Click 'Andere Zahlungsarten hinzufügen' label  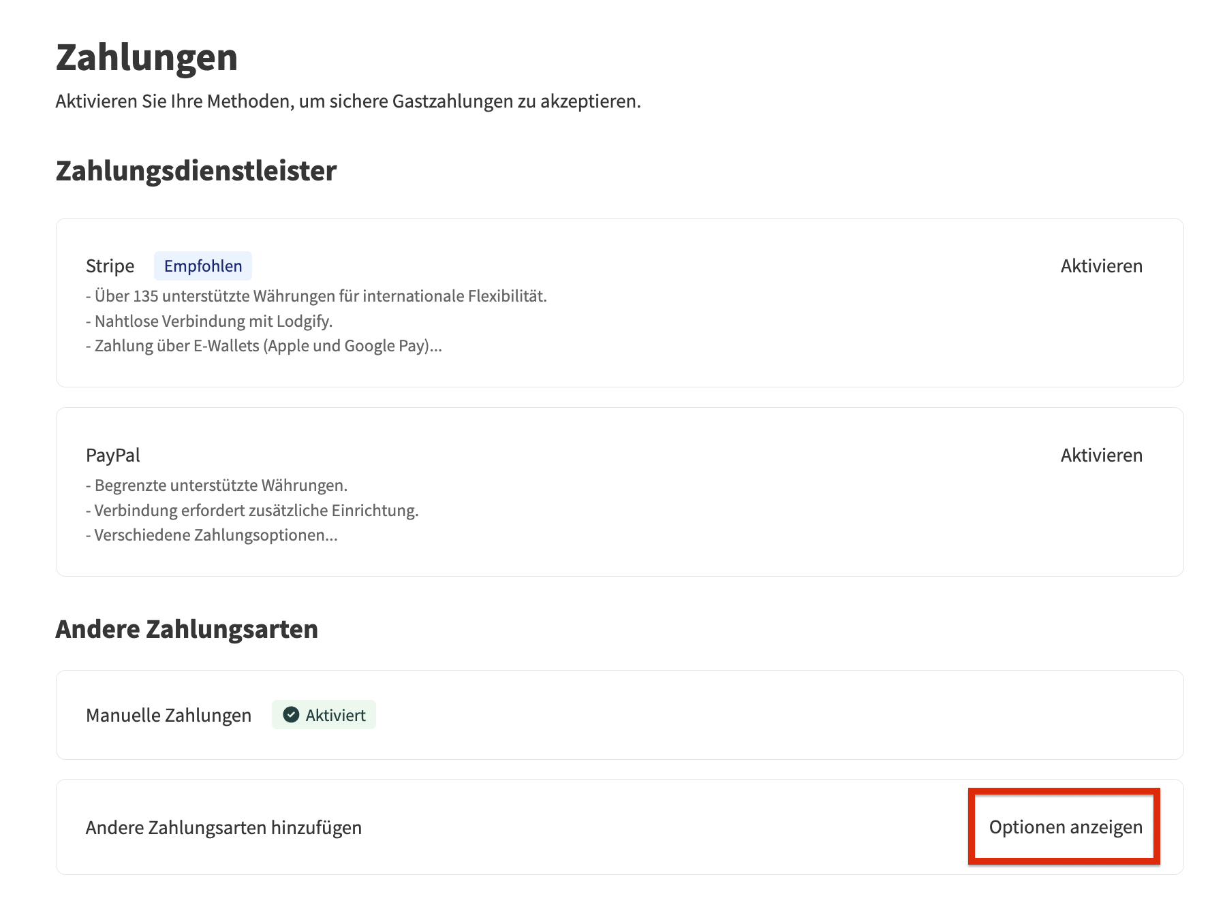click(223, 827)
